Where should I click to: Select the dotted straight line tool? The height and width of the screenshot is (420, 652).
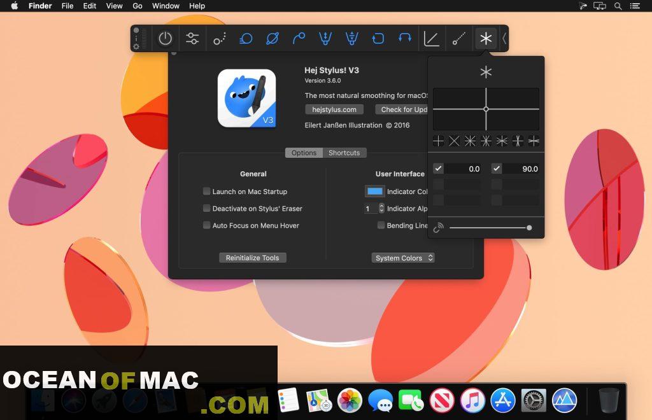(x=458, y=39)
